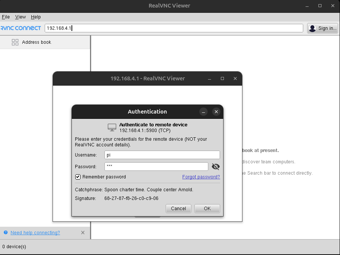Image resolution: width=340 pixels, height=255 pixels.
Task: Toggle password visibility eye icon
Action: tap(216, 167)
